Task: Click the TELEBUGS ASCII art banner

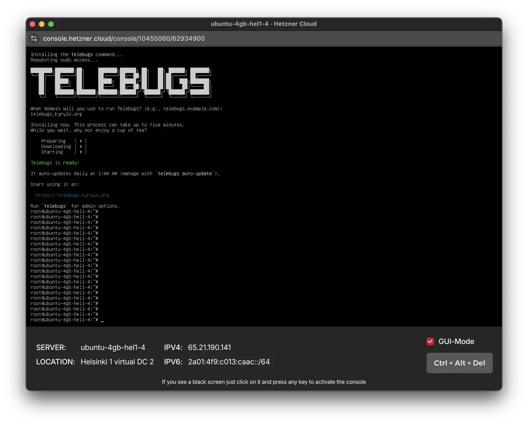Action: [120, 83]
